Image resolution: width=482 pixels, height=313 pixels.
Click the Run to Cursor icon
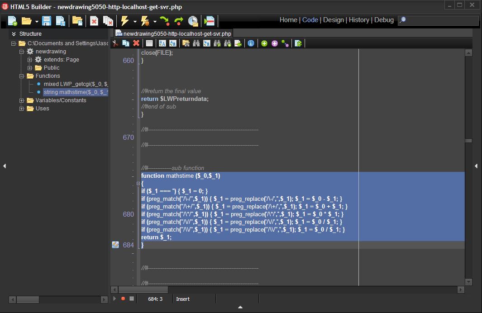210,21
